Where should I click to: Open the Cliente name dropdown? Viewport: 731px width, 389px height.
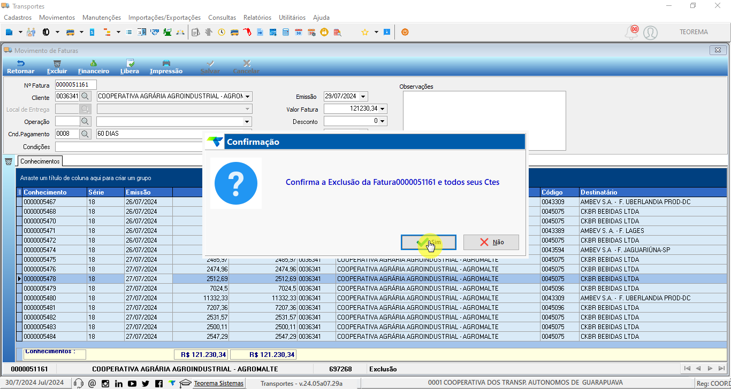(247, 97)
